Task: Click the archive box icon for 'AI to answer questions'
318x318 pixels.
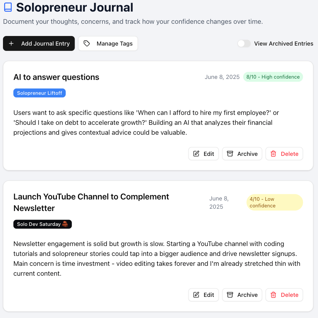Action: click(230, 154)
